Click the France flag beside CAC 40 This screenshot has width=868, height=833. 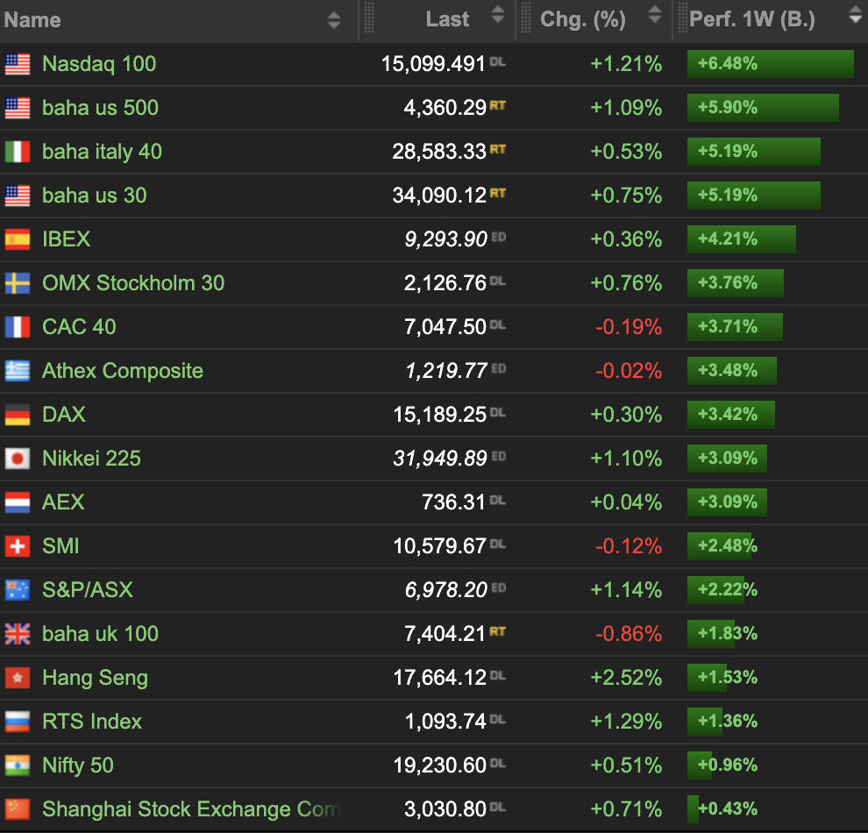(x=18, y=326)
